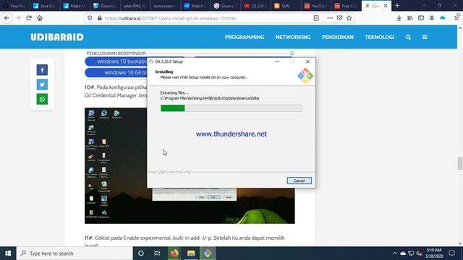Close the active browser tab
This screenshot has width=463, height=260.
[x=386, y=6]
